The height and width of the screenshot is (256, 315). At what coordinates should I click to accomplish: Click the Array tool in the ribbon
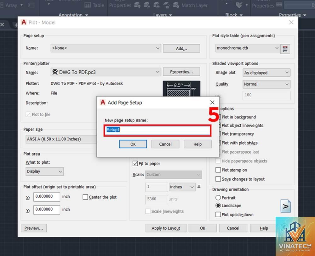click(x=11, y=5)
